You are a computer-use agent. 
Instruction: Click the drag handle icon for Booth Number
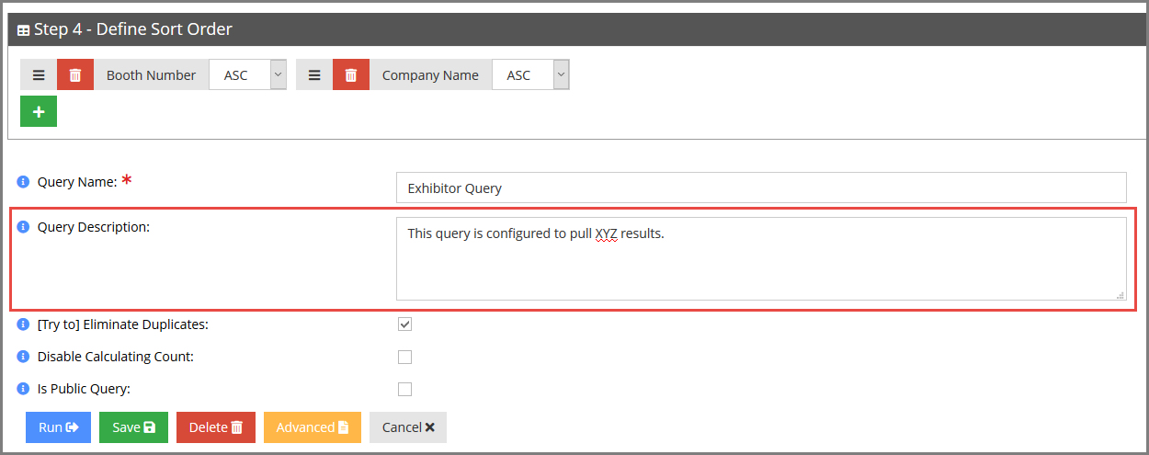coord(39,75)
